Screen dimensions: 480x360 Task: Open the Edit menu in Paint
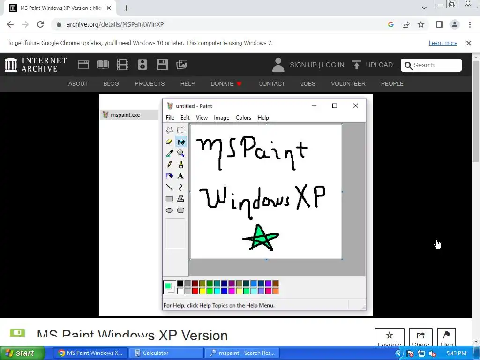(185, 118)
